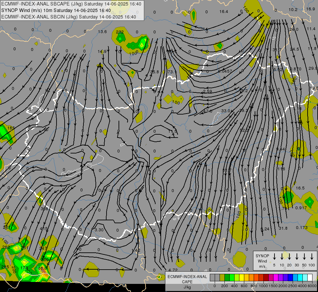The width and height of the screenshot is (318, 292).
Task: Pick the olive swatch in CAPE color bar
Action: coord(222,278)
